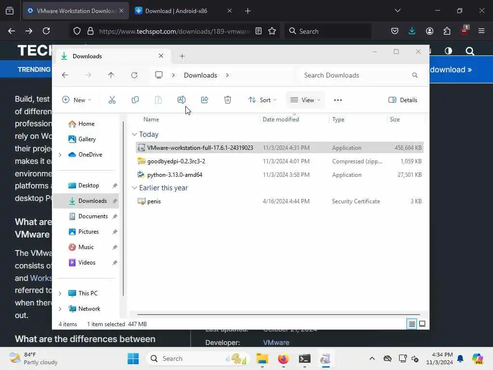Click the Delete trash icon in Explorer
This screenshot has width=493, height=370.
[x=228, y=100]
